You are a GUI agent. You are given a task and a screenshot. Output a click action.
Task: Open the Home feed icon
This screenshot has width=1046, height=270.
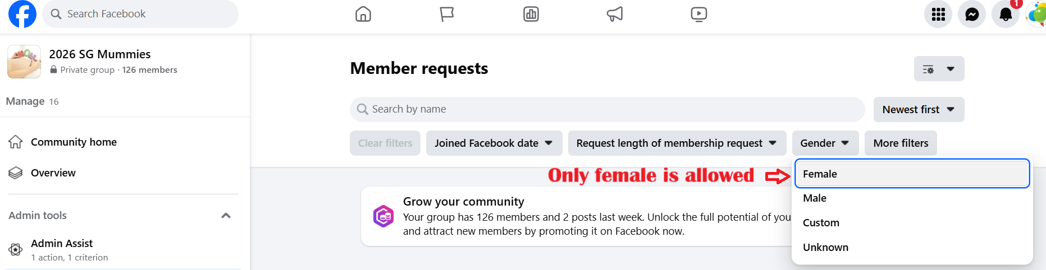tap(363, 14)
